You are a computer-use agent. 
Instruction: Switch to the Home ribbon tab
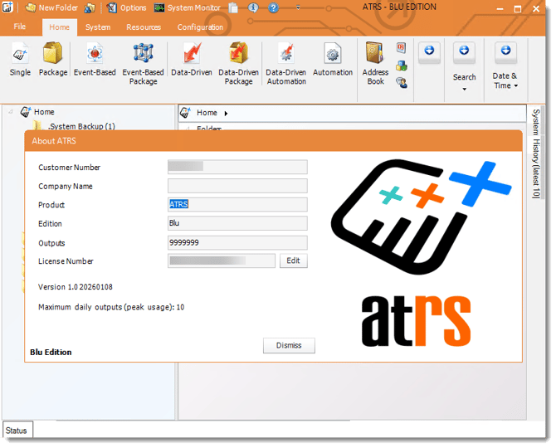coord(59,27)
